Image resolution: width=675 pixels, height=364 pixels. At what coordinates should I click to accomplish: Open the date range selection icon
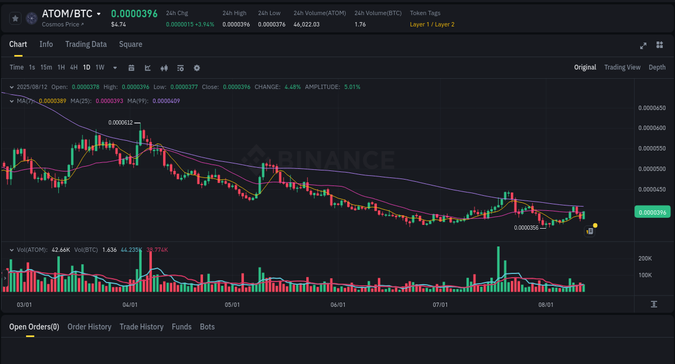click(x=131, y=67)
